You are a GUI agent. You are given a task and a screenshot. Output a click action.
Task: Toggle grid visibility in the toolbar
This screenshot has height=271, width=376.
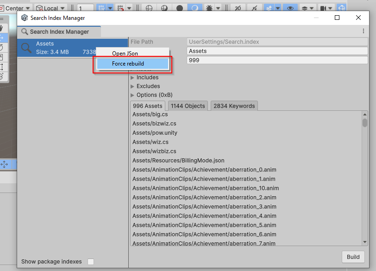101,7
